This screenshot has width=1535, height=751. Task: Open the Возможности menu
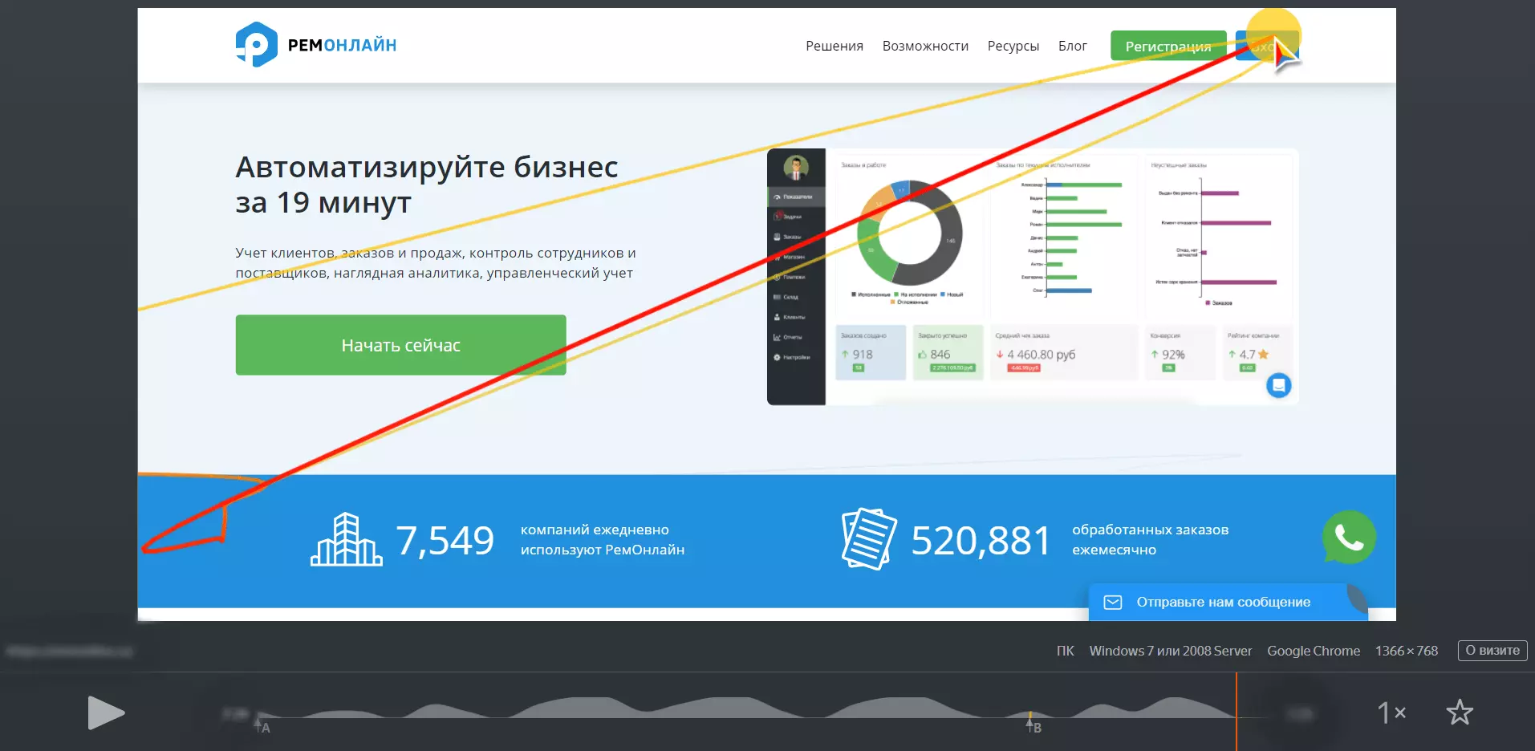tap(925, 47)
